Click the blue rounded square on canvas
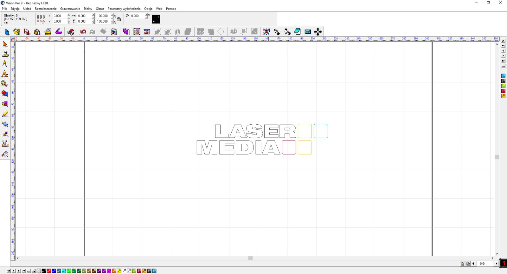 point(321,131)
